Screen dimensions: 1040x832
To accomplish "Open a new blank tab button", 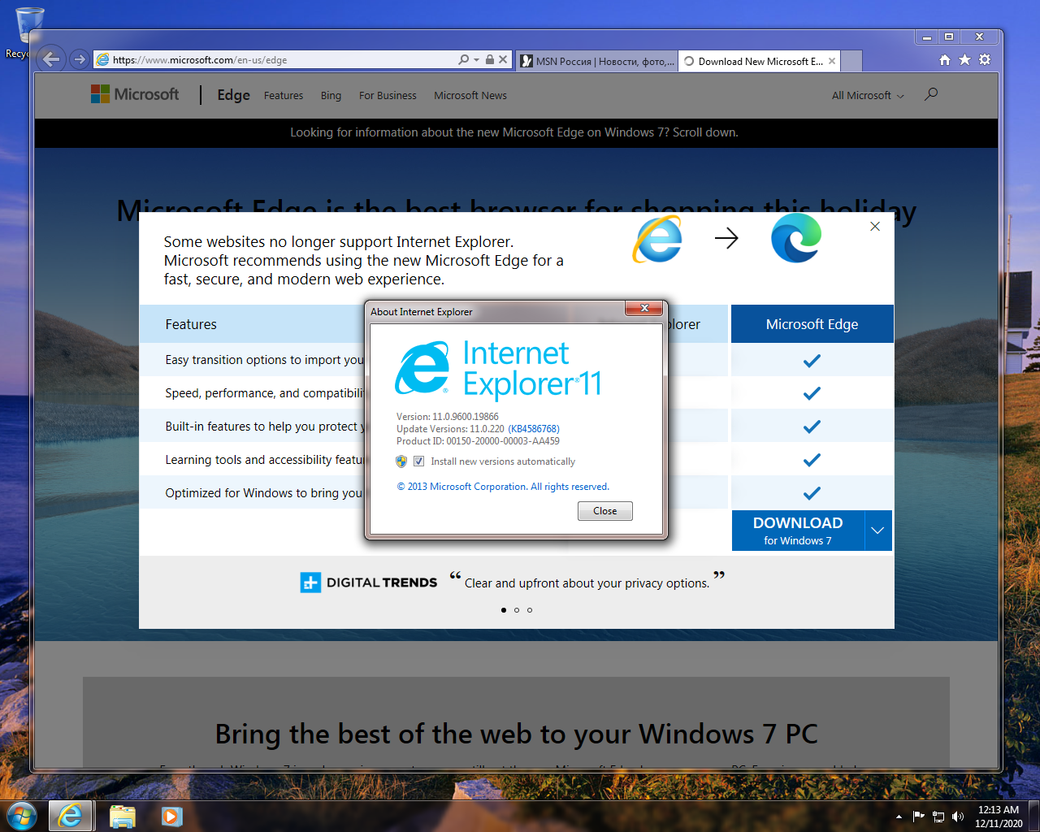I will 851,61.
